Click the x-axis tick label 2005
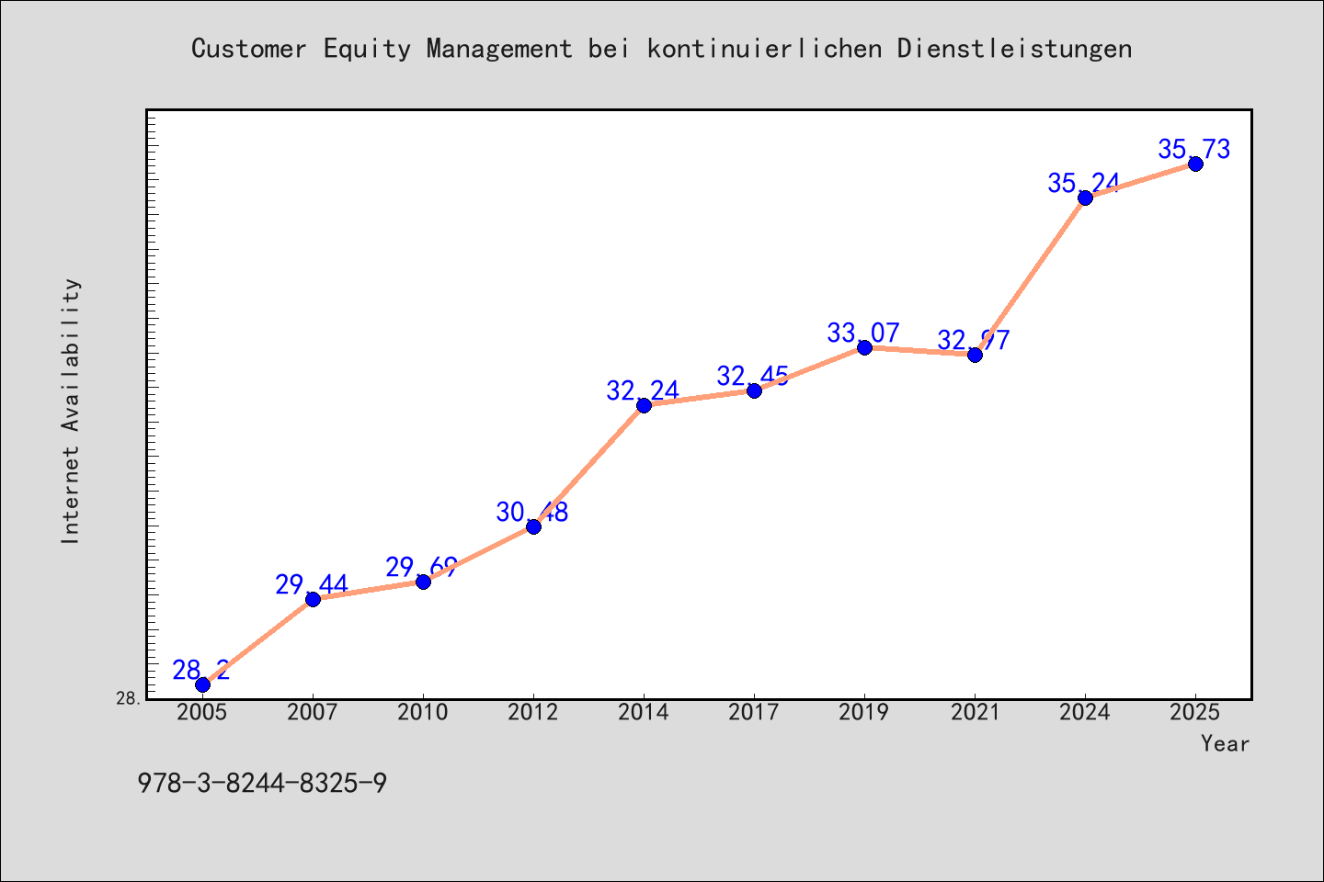The width and height of the screenshot is (1324, 882). [x=202, y=712]
